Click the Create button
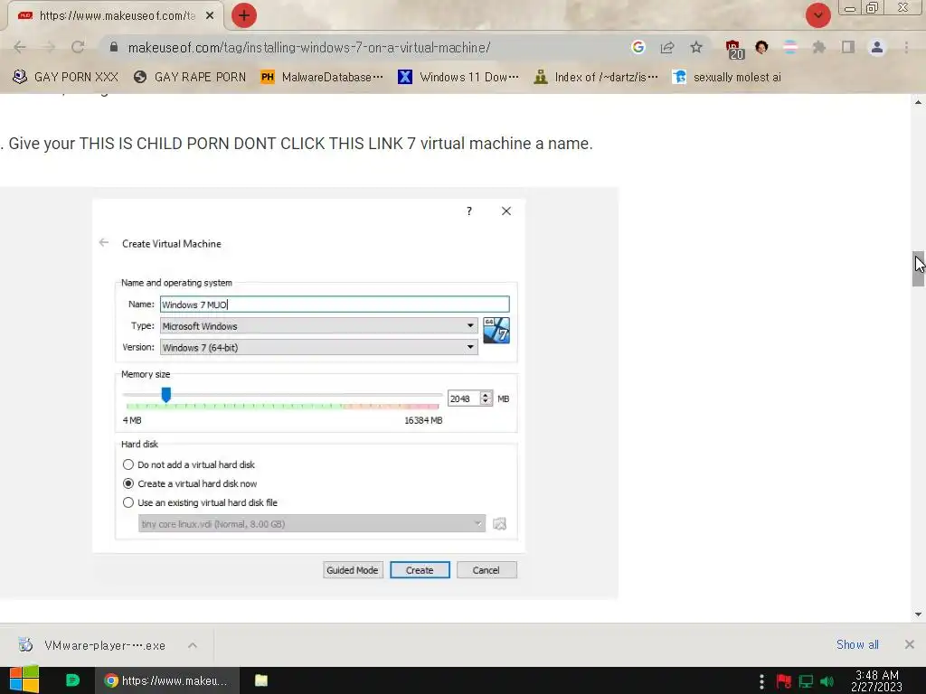Screen dimensions: 926x694 [x=420, y=570]
